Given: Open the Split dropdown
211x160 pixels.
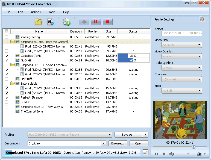Looking at the screenshot, I should point(181,91).
